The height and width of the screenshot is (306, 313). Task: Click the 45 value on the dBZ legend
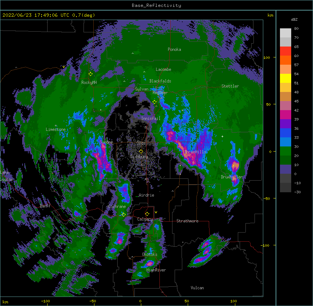[x=296, y=101]
